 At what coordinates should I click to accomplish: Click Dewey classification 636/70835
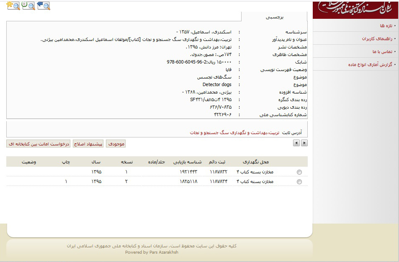221,107
